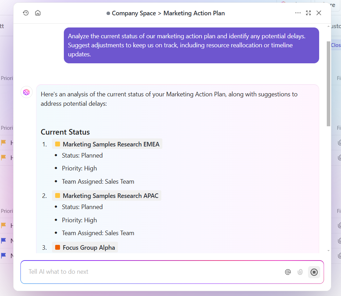Screen dimensions: 341x296
Task: Click the yellow status square beside EMEA task
Action: click(58, 144)
